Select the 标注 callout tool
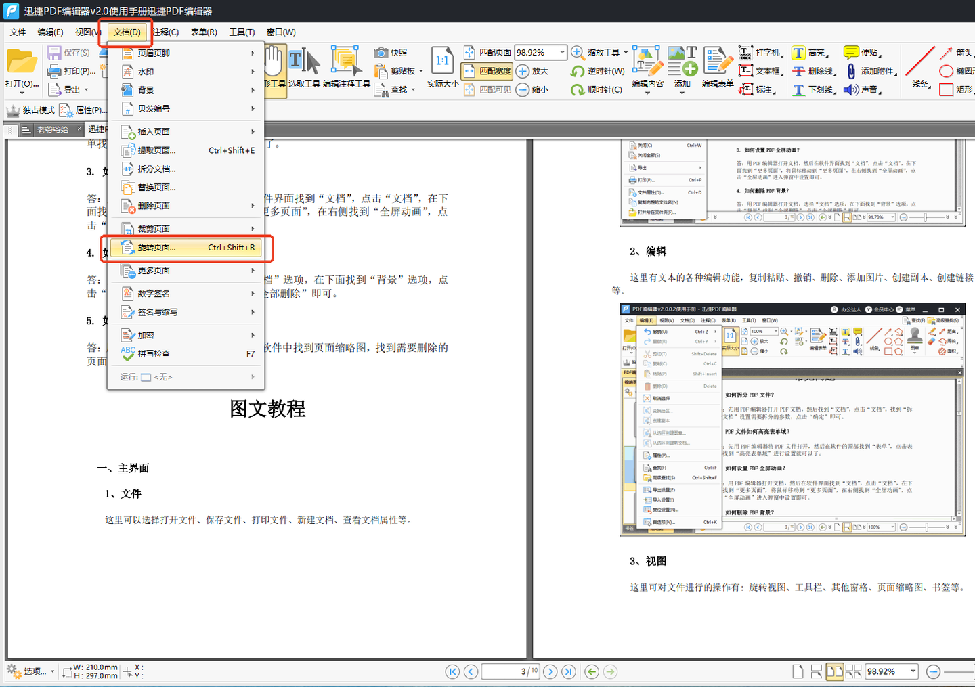 click(757, 89)
